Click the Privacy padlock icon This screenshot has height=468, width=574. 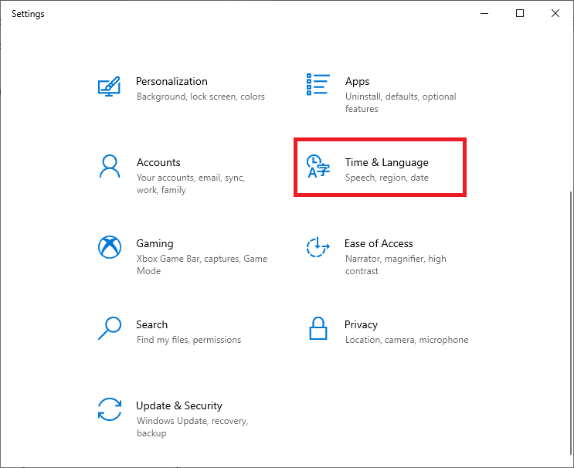318,328
